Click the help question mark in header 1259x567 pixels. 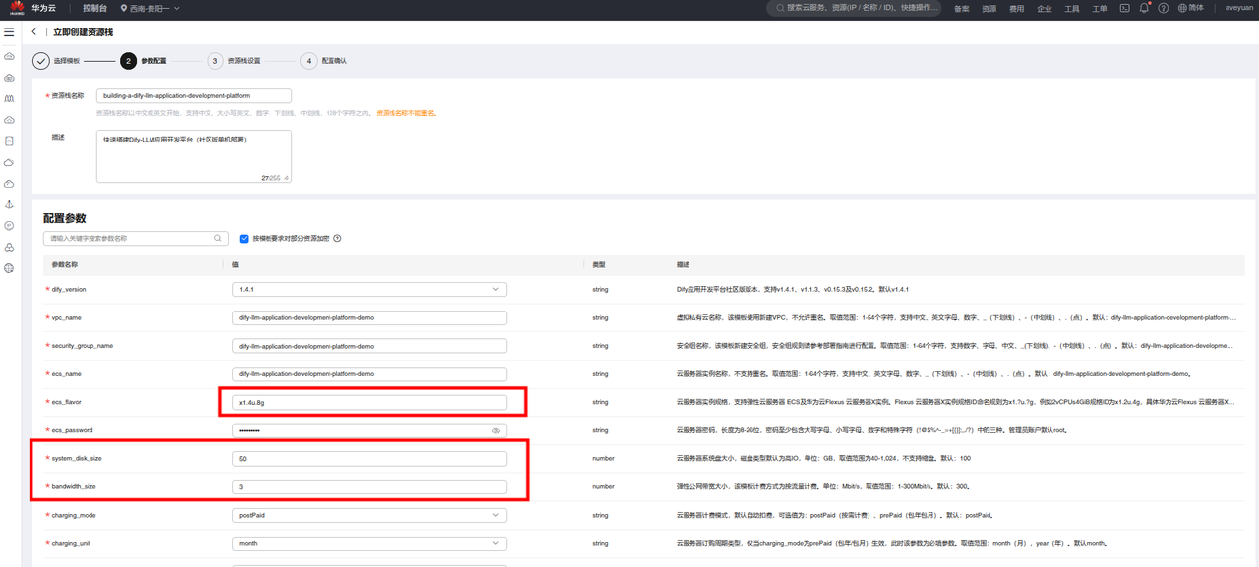point(1163,8)
